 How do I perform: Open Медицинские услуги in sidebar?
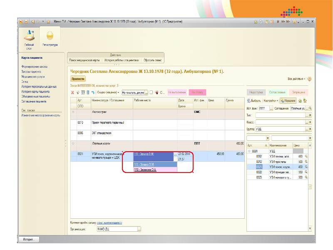(x=33, y=77)
